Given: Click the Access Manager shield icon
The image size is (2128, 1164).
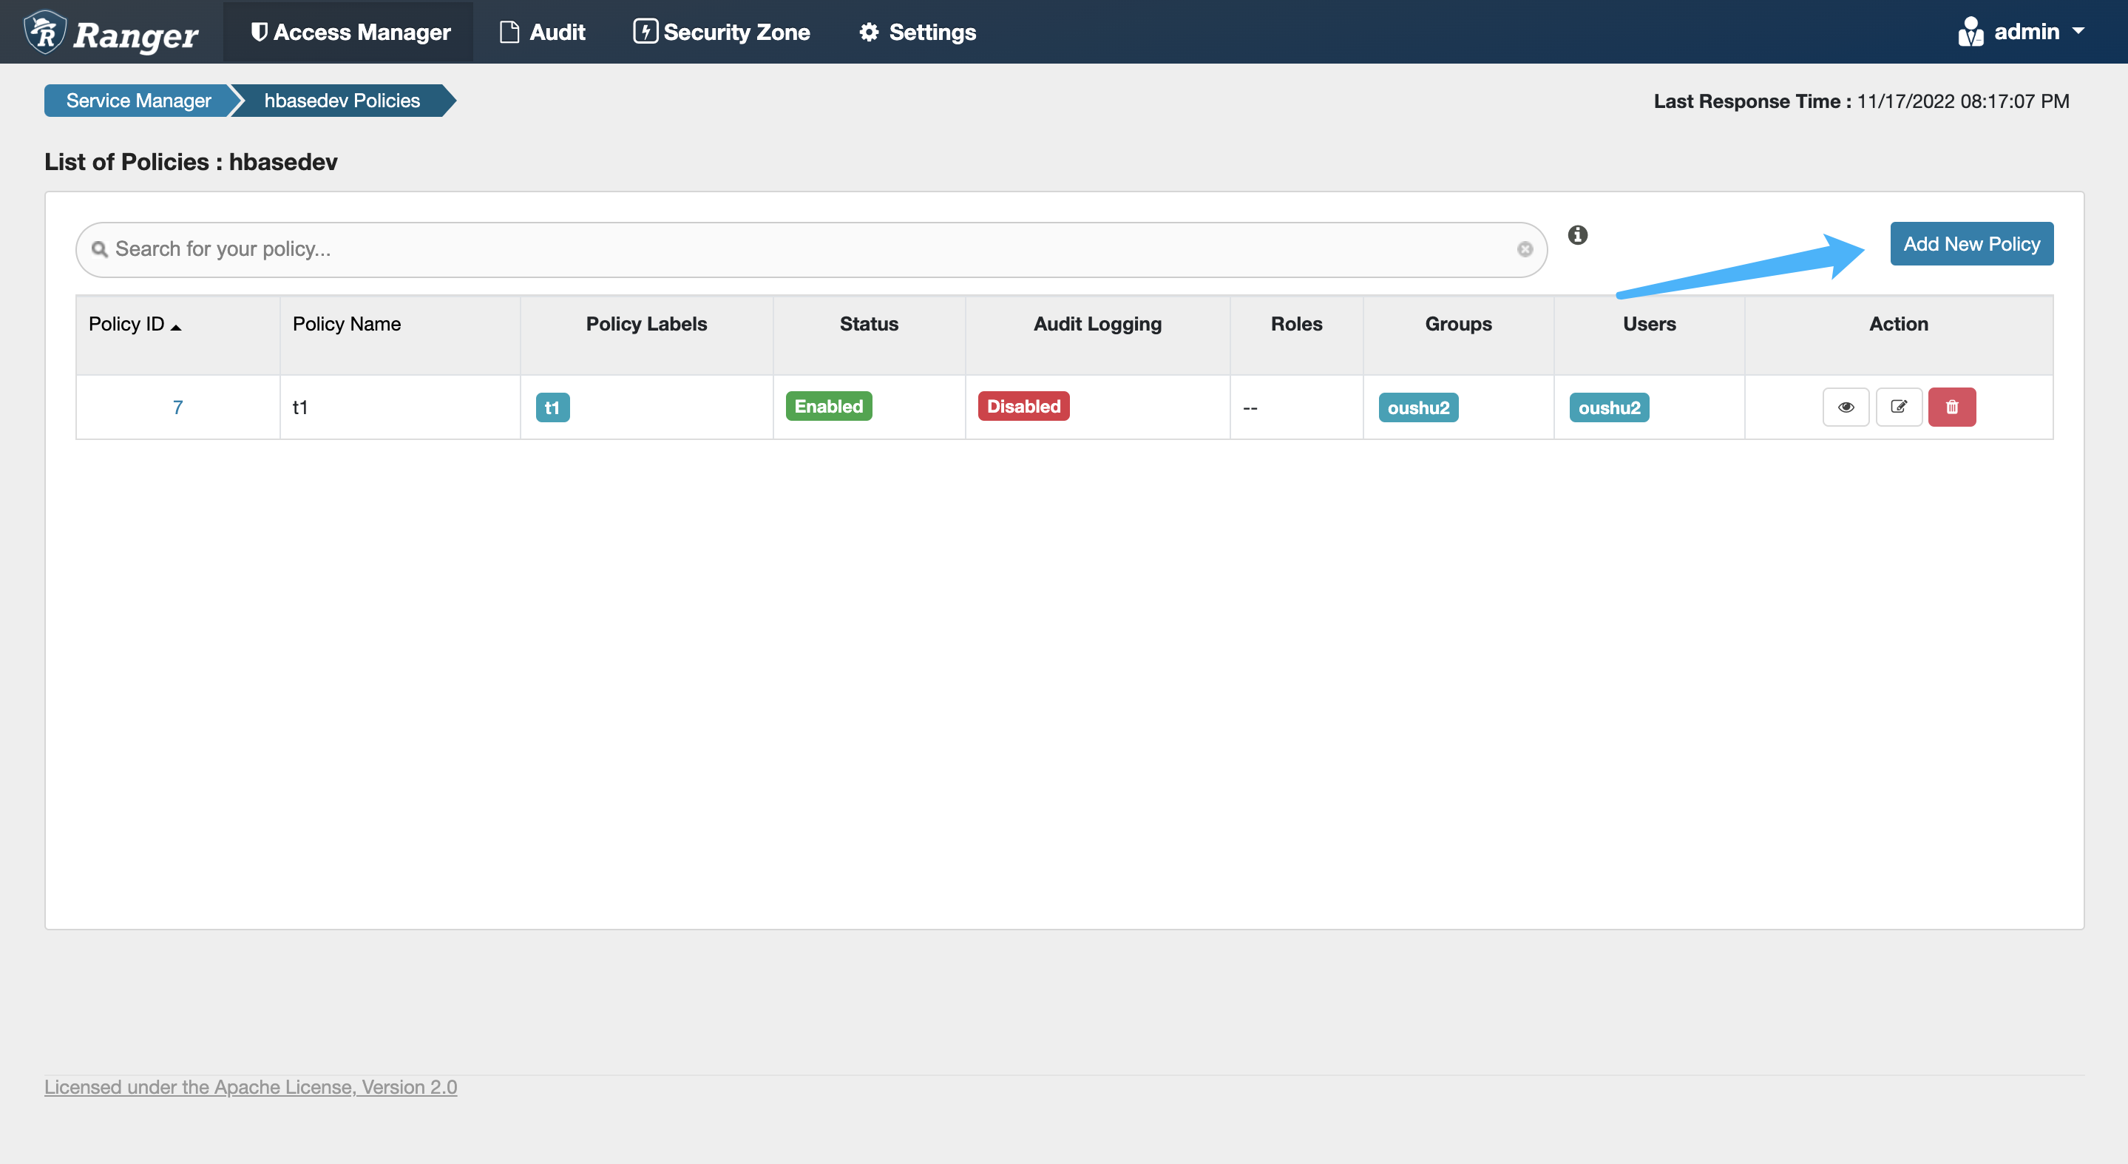Looking at the screenshot, I should point(259,33).
